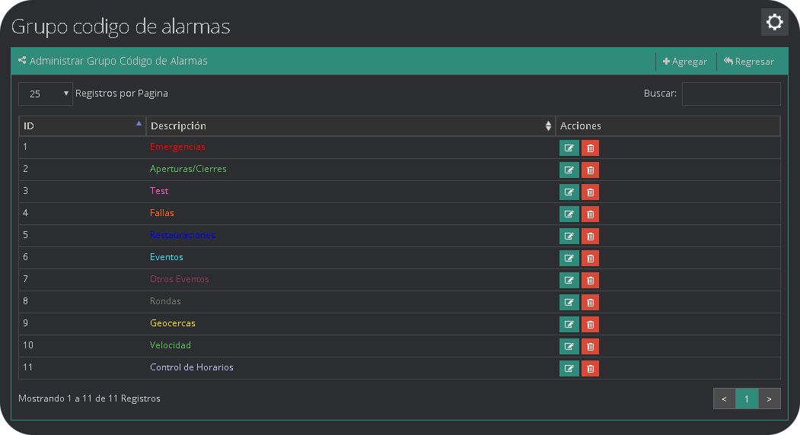The width and height of the screenshot is (800, 435).
Task: Click edit icon for Emergencias row
Action: click(x=569, y=148)
